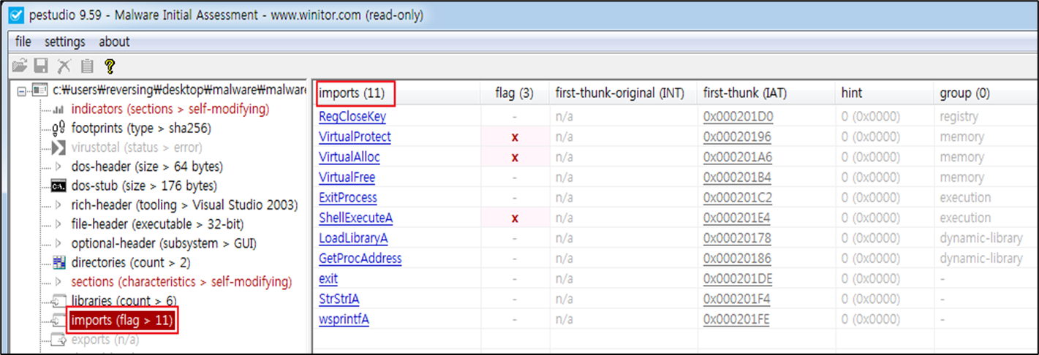Screen dimensions: 1039x355
Task: Select indicators (sections > self-modifying) node
Action: (170, 110)
